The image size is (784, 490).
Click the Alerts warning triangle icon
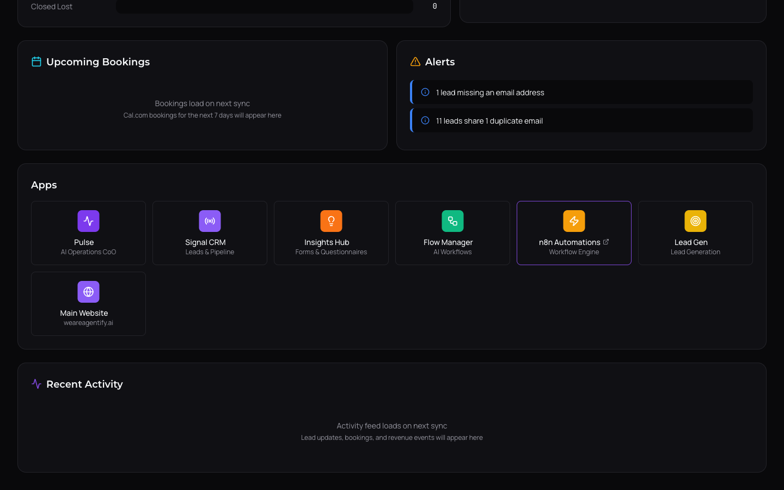[x=415, y=62]
